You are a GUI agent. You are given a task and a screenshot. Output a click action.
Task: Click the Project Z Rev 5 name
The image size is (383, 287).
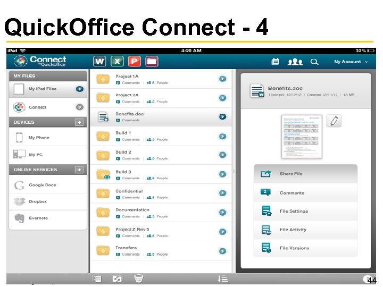(132, 229)
